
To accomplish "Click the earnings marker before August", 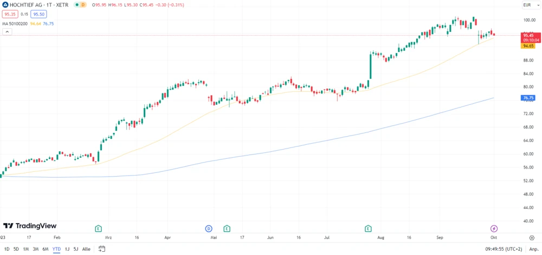I will click(x=369, y=229).
